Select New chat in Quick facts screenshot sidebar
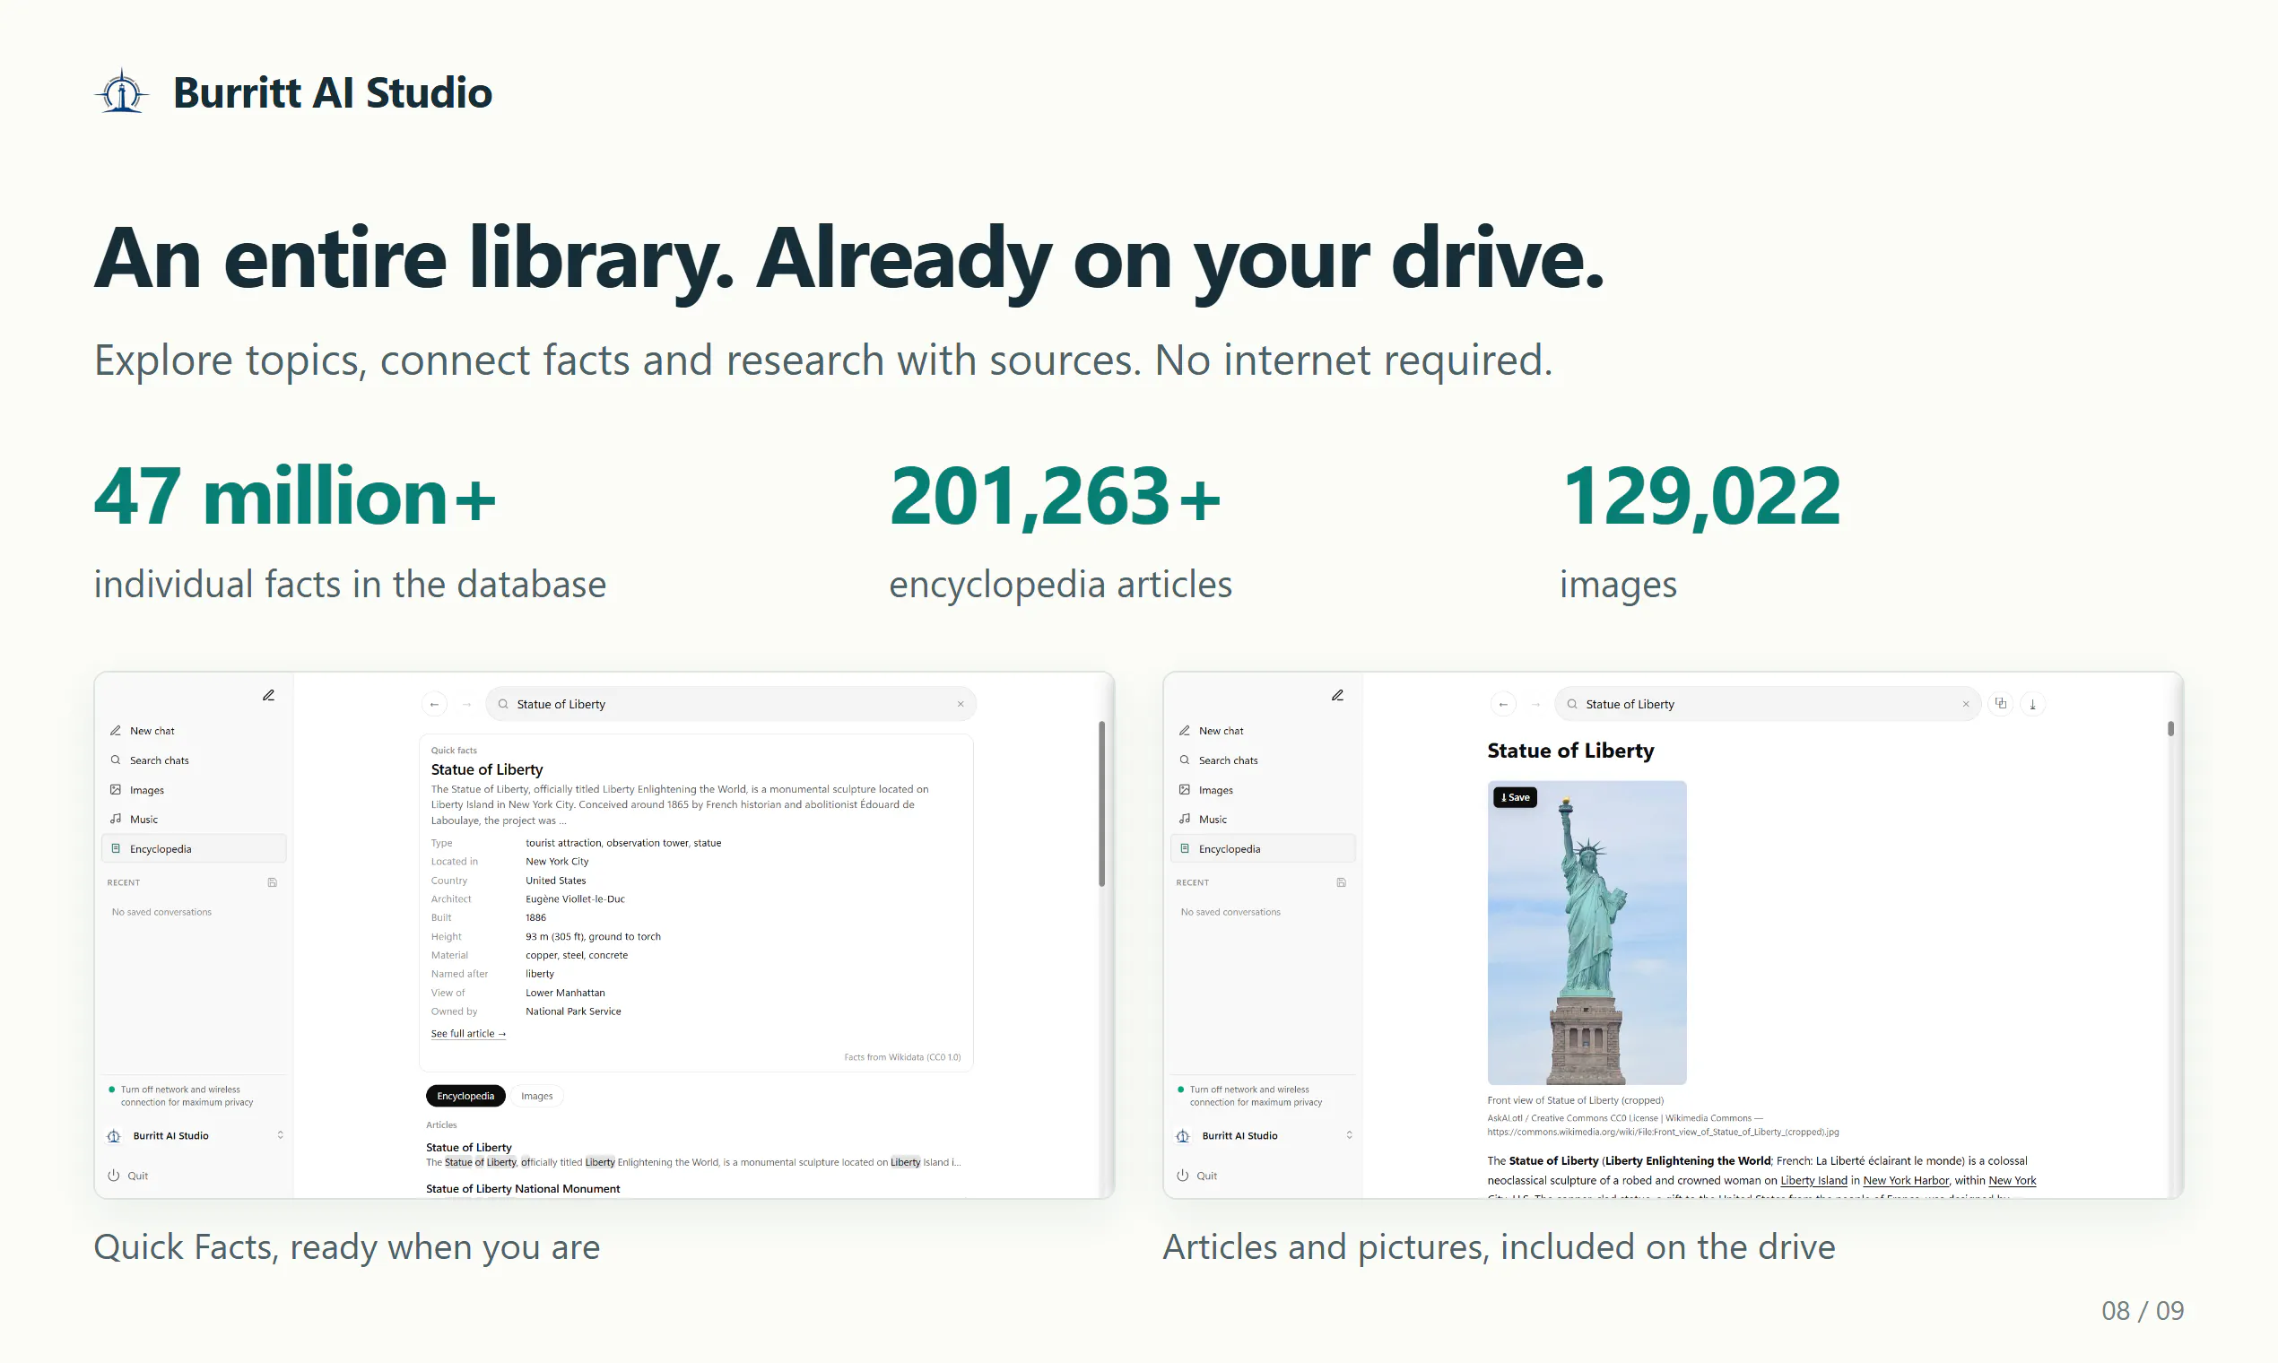Image resolution: width=2278 pixels, height=1363 pixels. [x=194, y=731]
